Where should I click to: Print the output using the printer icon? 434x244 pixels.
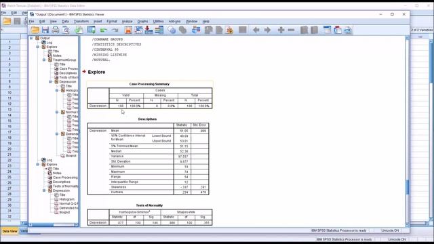coord(56,30)
